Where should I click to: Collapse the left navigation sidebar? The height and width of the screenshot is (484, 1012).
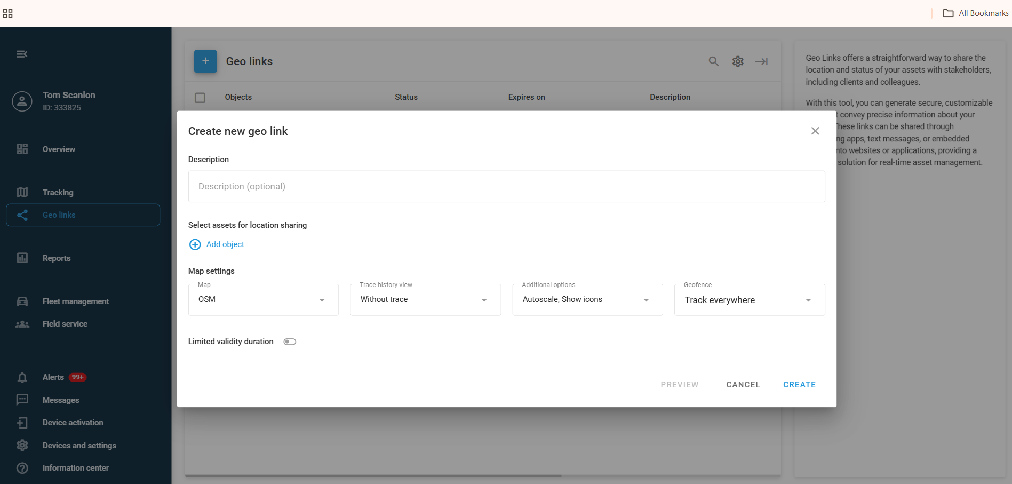[21, 54]
